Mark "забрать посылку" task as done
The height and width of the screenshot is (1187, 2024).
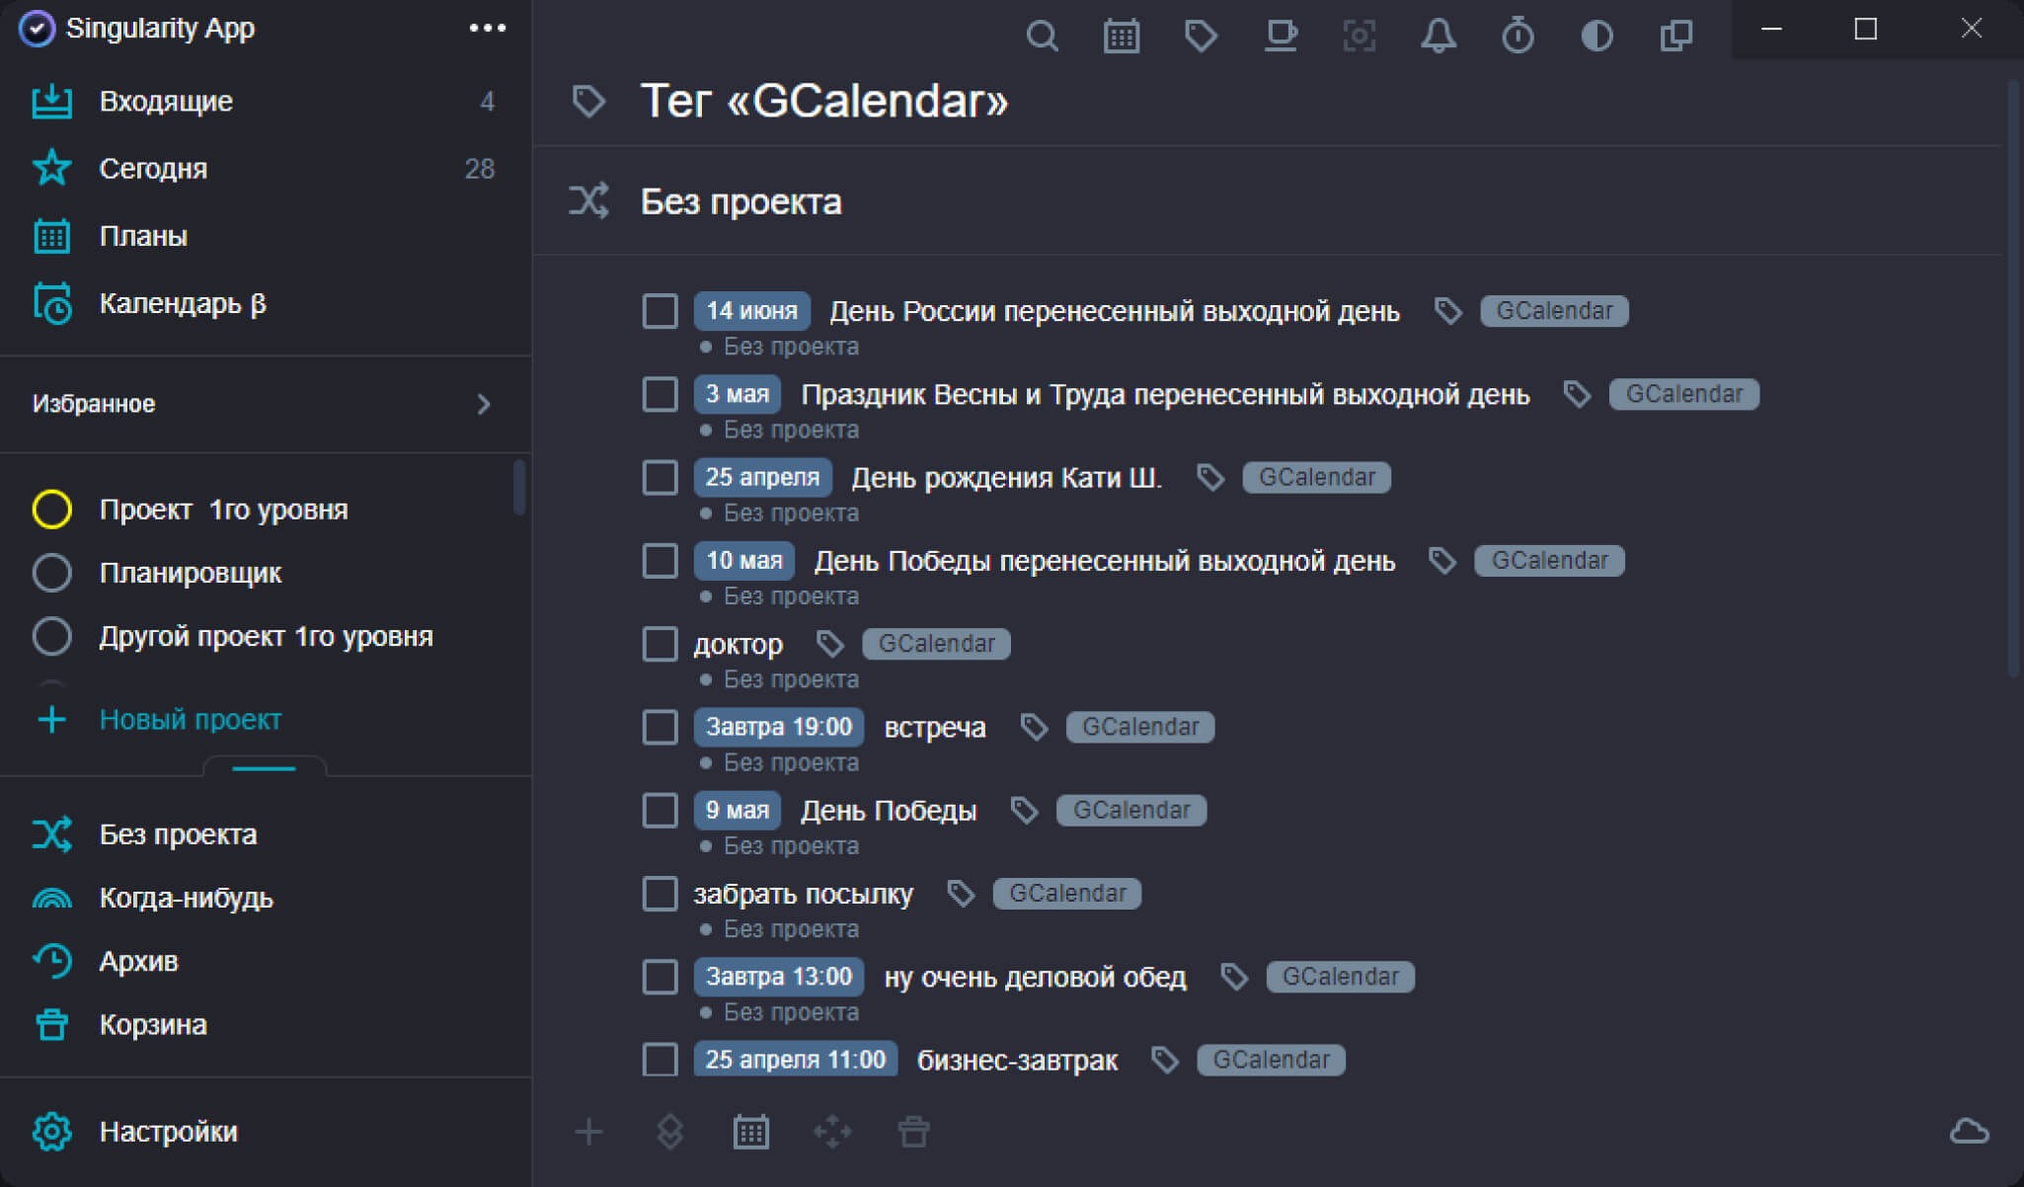pos(660,894)
